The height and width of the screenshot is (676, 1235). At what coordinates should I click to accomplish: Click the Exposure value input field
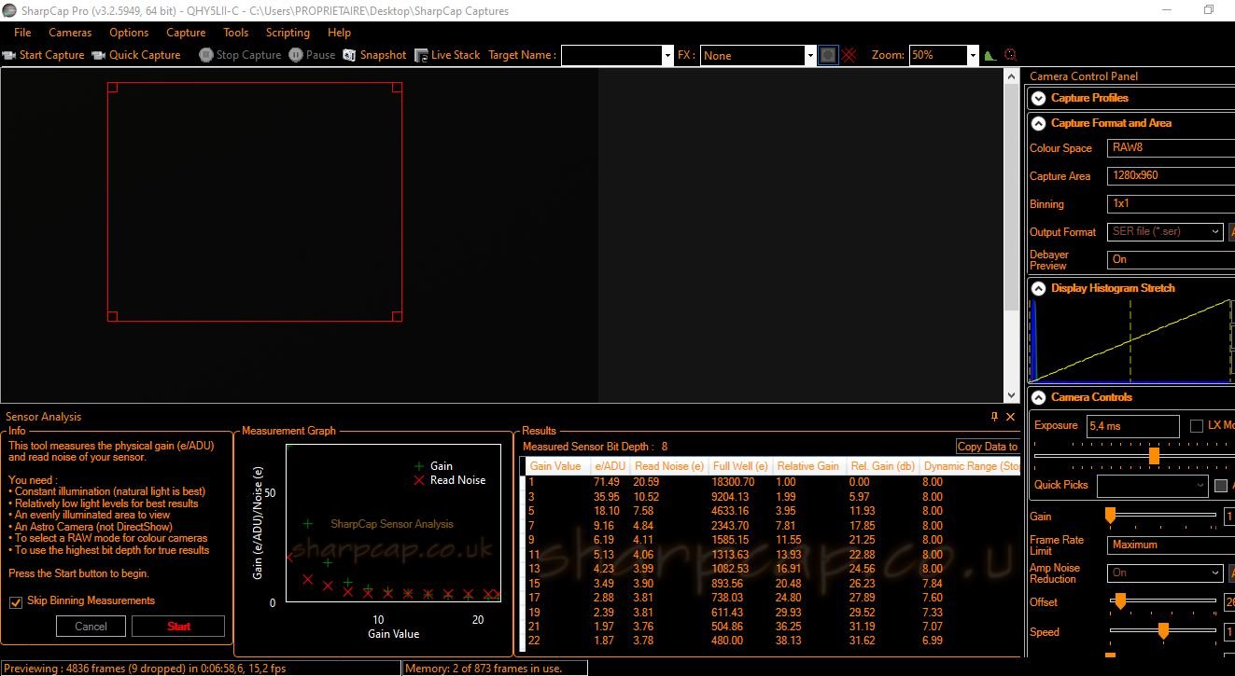[1133, 426]
